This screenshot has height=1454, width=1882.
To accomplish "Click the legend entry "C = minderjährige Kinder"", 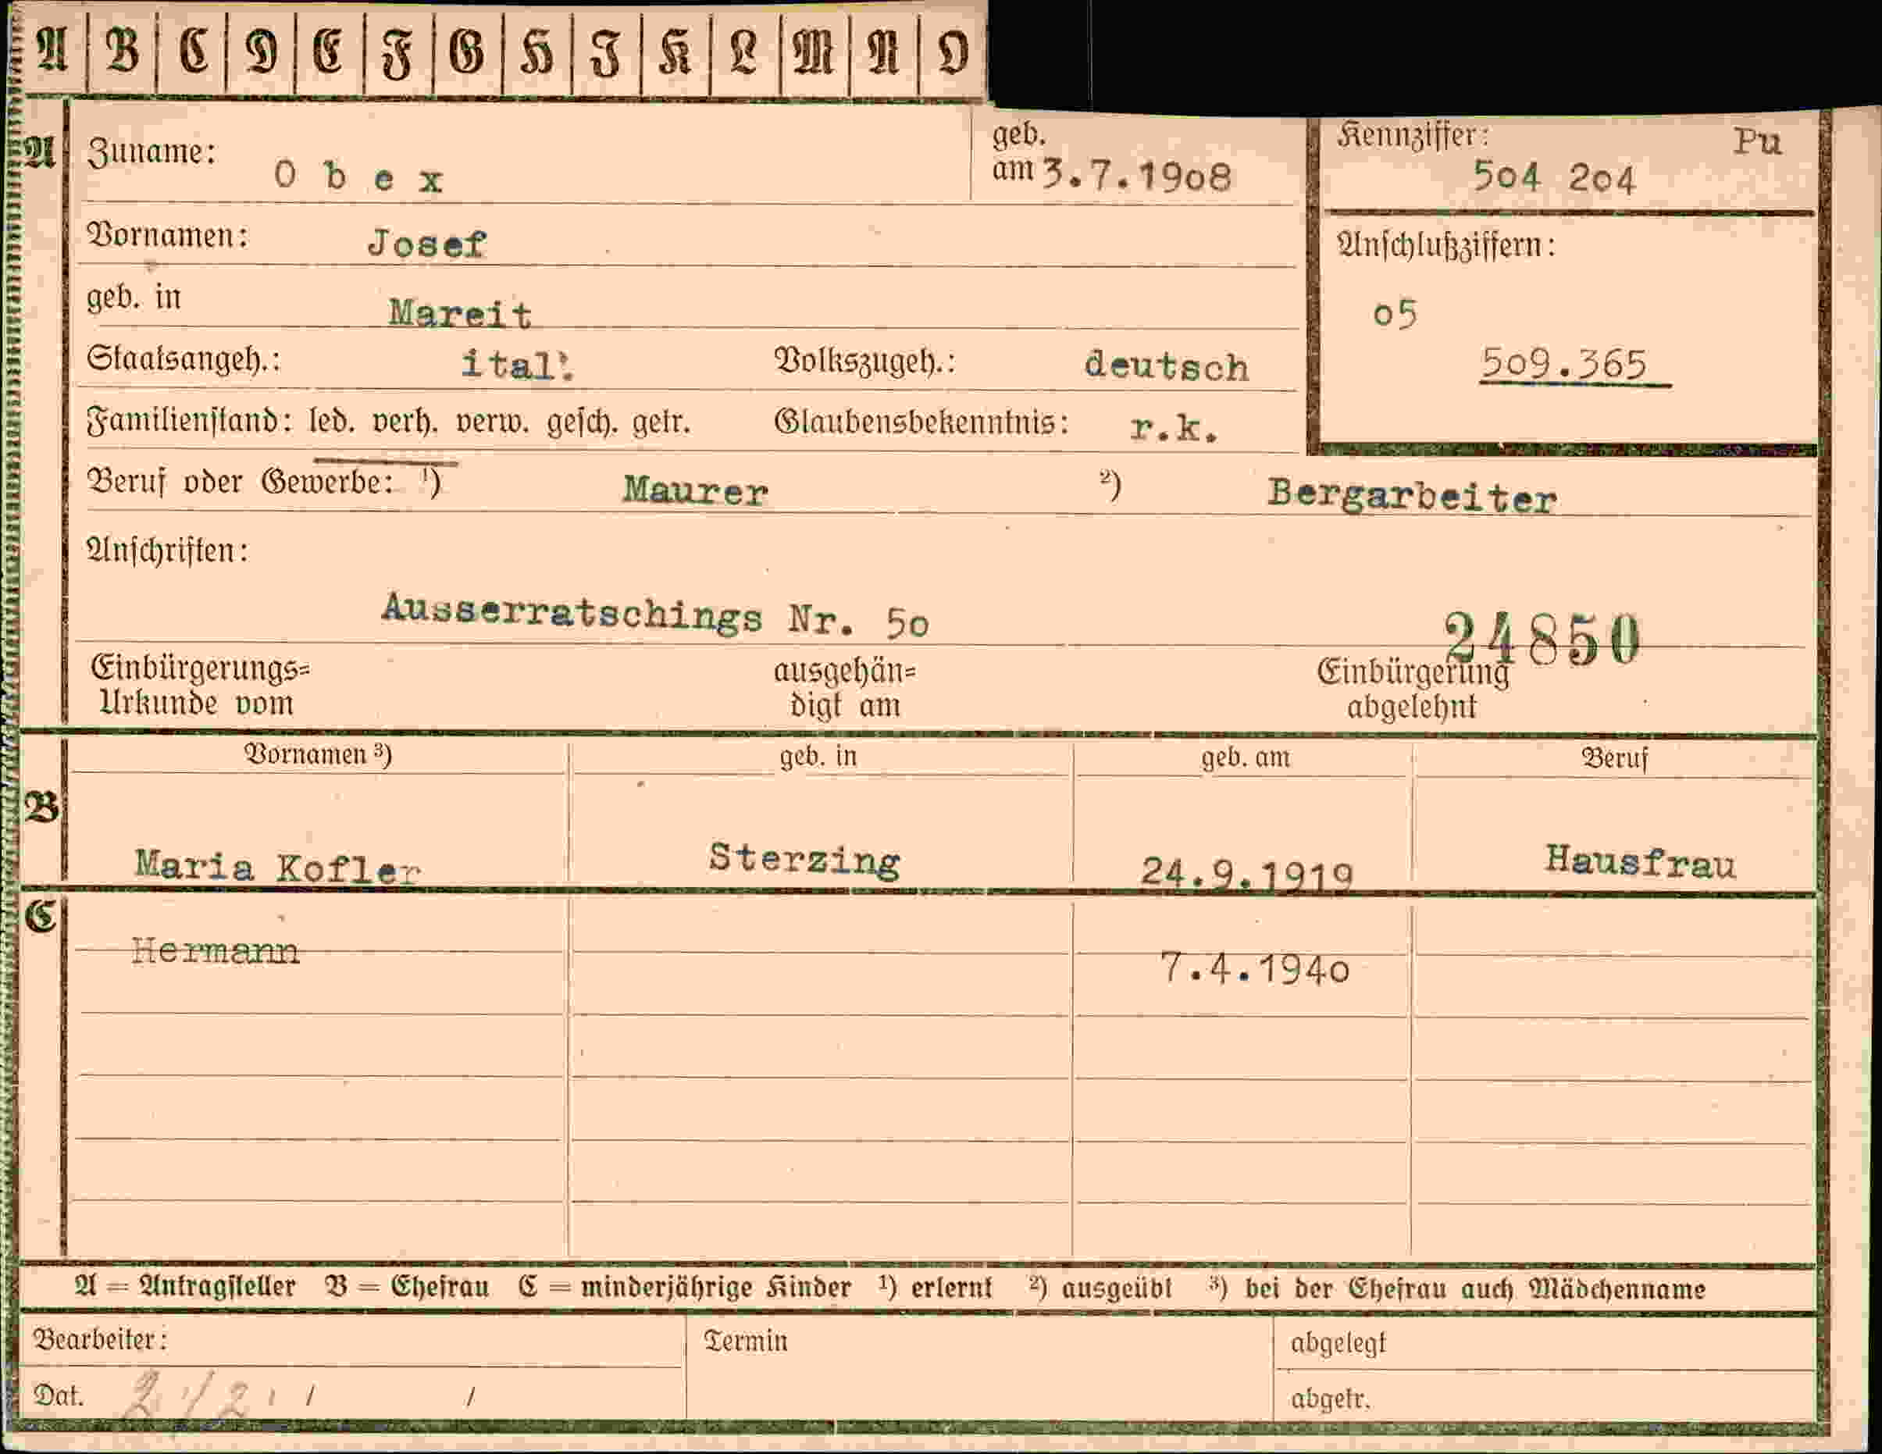I will [684, 1288].
